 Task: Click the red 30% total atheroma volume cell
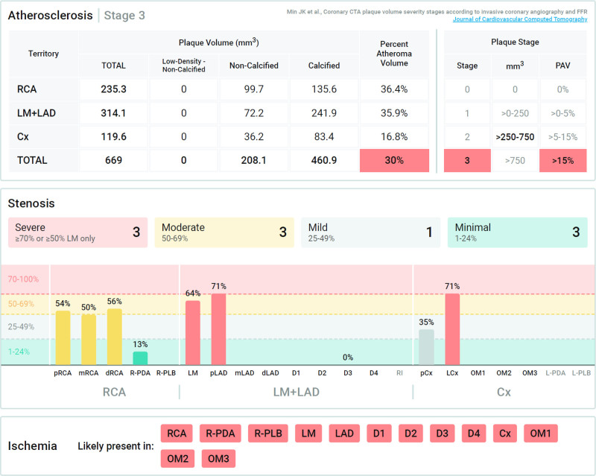[394, 160]
